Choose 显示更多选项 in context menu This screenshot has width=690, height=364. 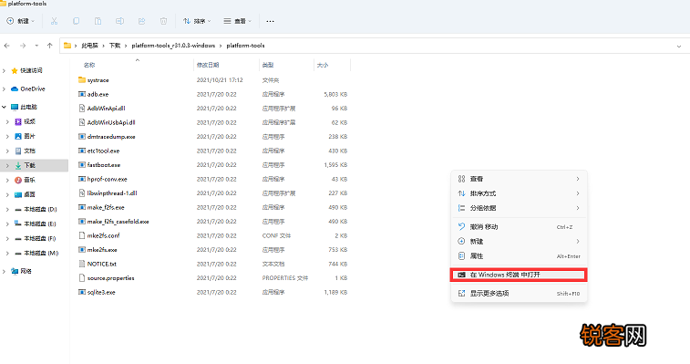520,294
